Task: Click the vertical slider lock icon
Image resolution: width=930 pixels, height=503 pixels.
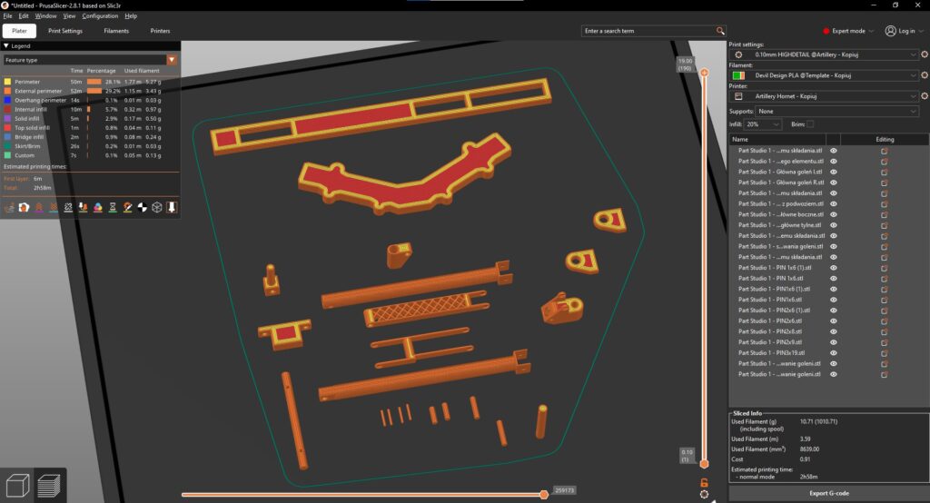Action: 704,481
